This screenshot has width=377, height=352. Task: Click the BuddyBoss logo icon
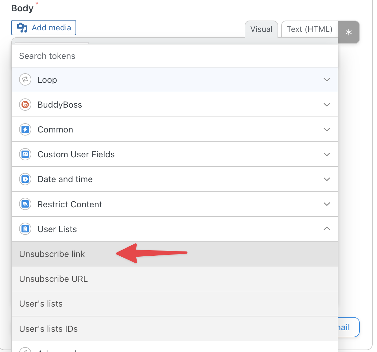[25, 105]
